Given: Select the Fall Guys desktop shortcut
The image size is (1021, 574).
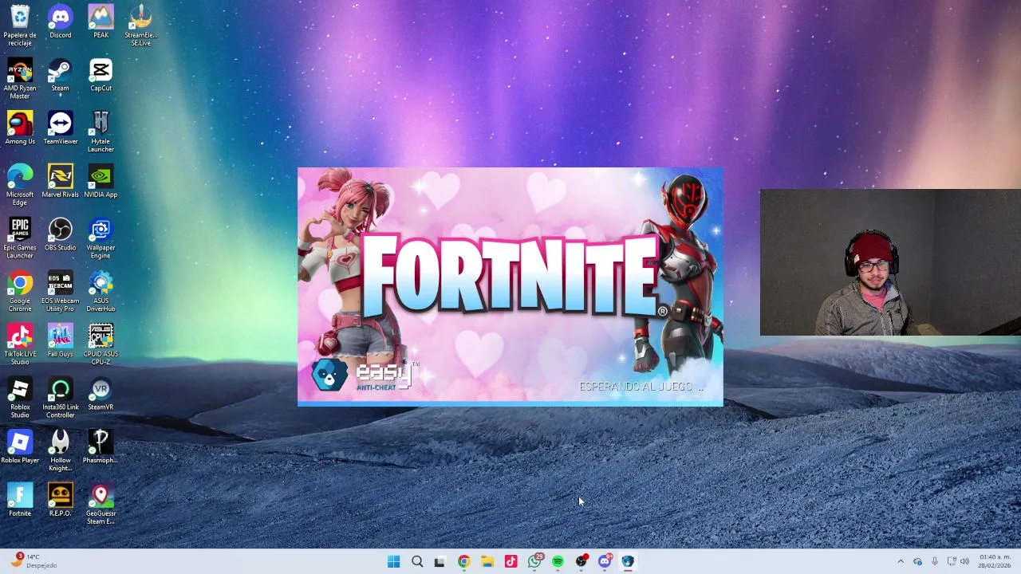Looking at the screenshot, I should coord(61,342).
